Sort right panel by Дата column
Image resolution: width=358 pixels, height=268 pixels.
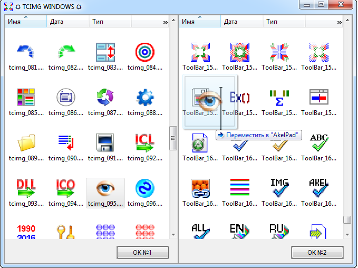(x=242, y=22)
